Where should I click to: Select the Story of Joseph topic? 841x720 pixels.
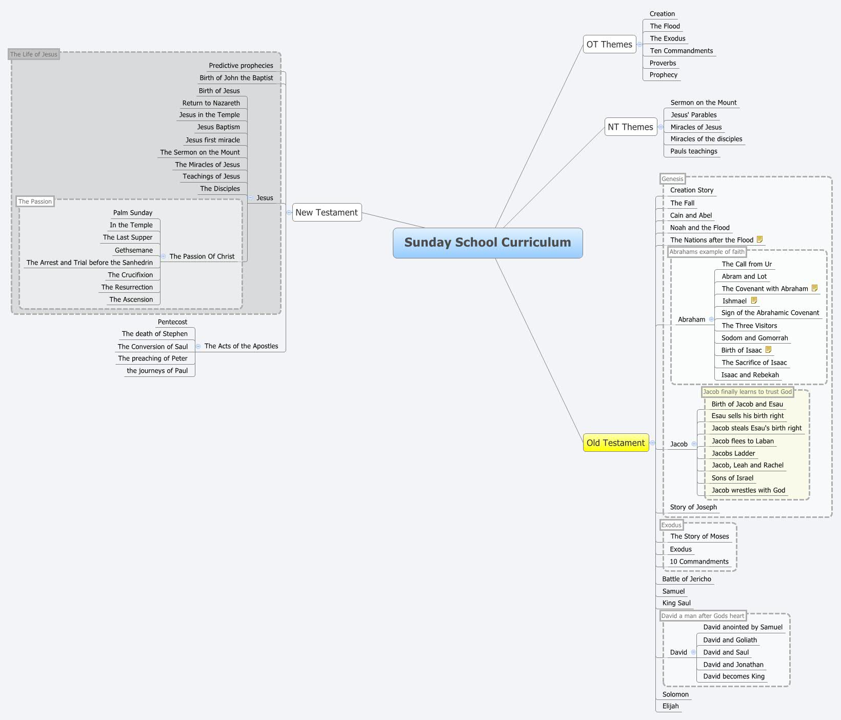(x=693, y=507)
